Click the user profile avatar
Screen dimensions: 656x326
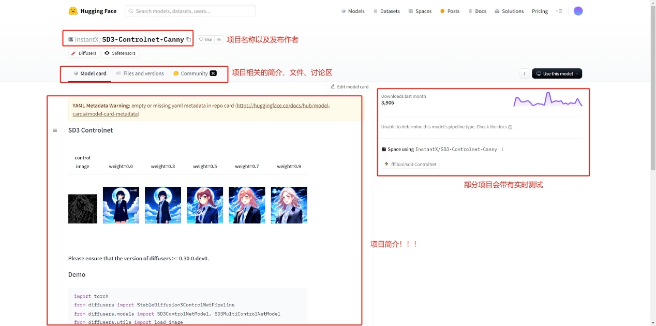578,11
